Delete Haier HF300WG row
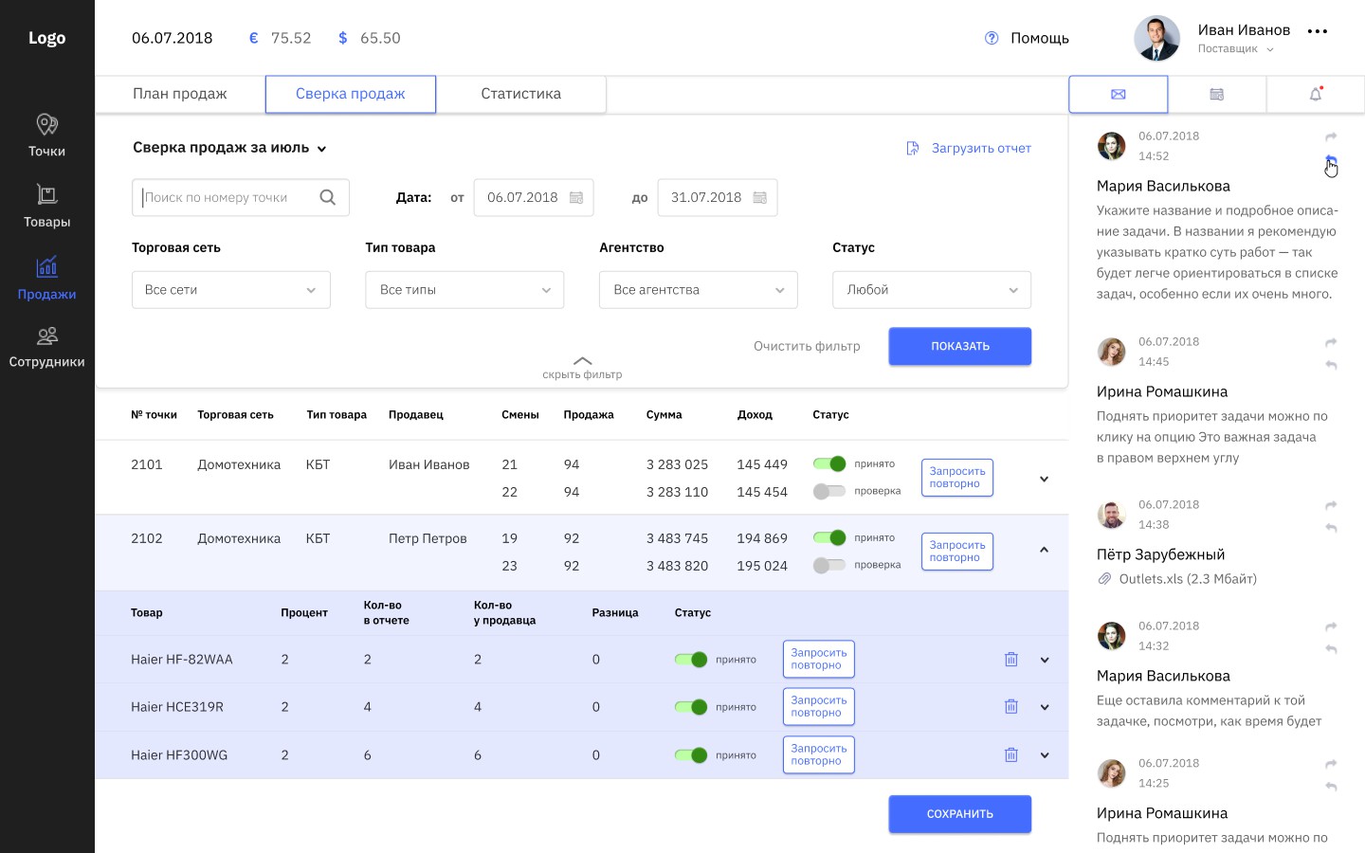Viewport: 1365px width, 853px height. 1011,755
